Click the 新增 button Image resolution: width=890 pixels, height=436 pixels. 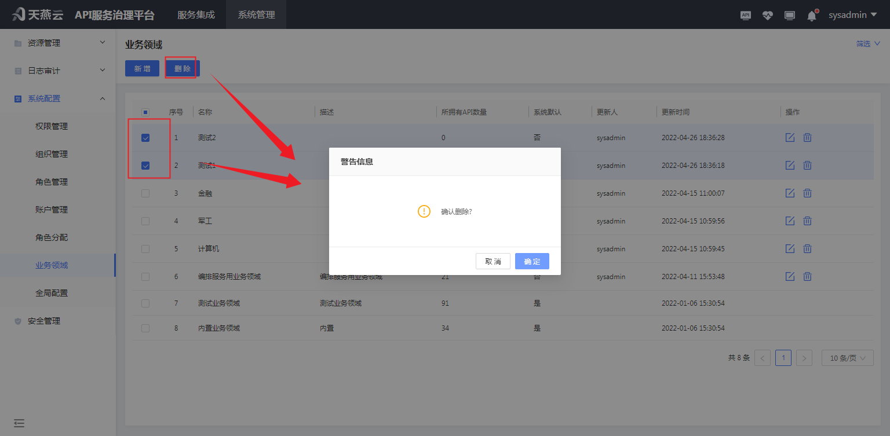(x=142, y=68)
